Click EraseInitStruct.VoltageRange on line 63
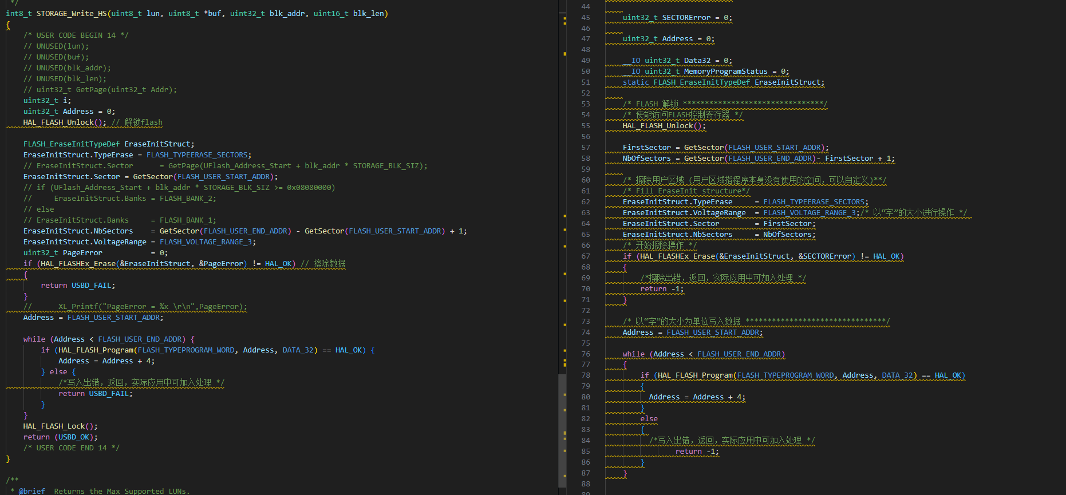1066x495 pixels. [x=684, y=212]
